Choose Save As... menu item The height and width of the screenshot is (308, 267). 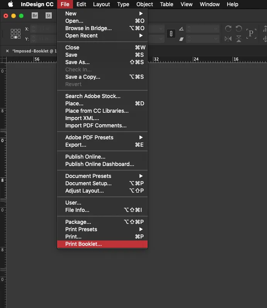102,62
